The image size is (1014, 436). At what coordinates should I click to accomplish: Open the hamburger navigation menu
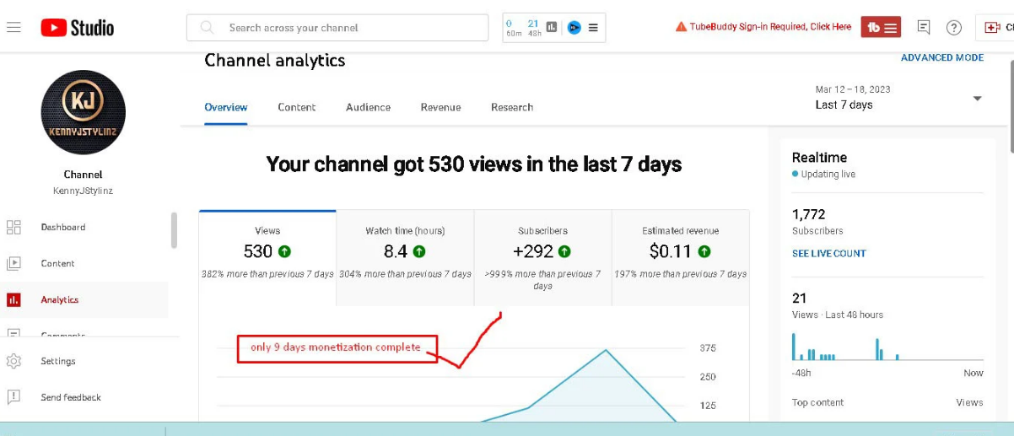click(13, 27)
